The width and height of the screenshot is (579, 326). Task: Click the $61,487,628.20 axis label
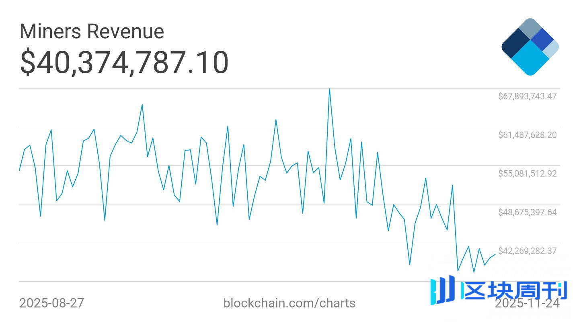tap(527, 135)
